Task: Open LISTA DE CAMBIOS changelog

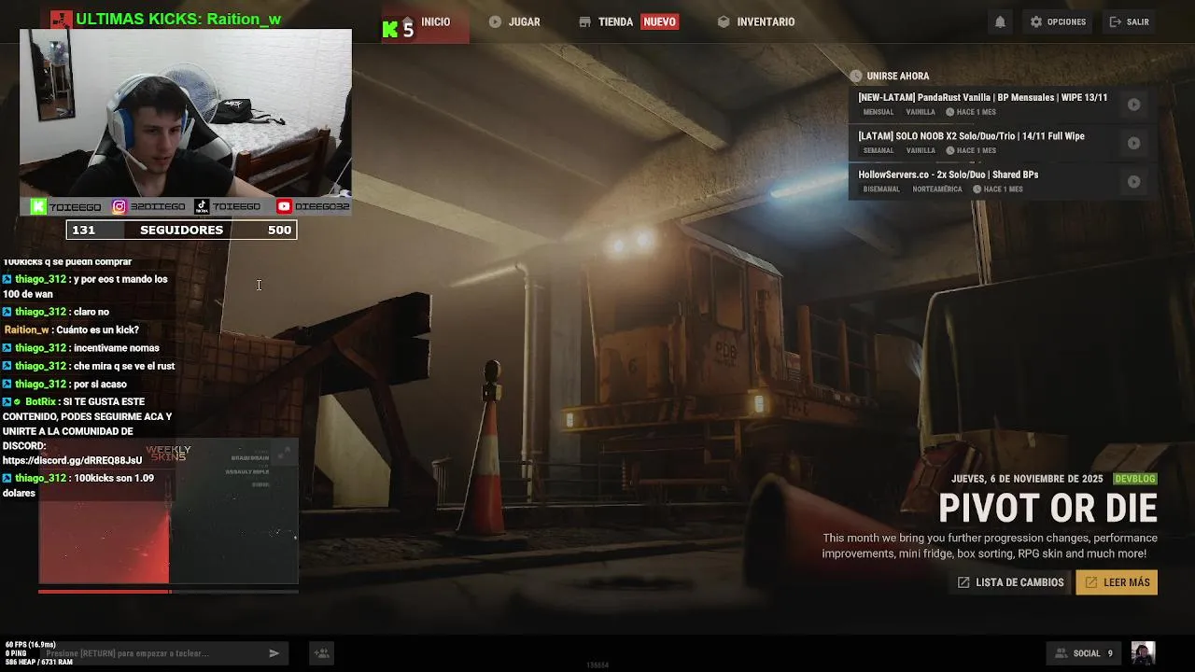Action: (1010, 582)
